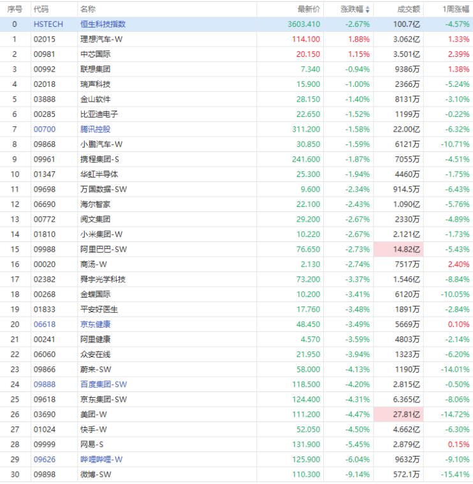
Task: Select the 阿里巴巴-SW row name
Action: pyautogui.click(x=103, y=249)
